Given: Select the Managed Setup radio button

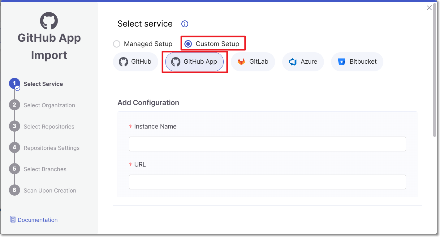Looking at the screenshot, I should coord(117,44).
